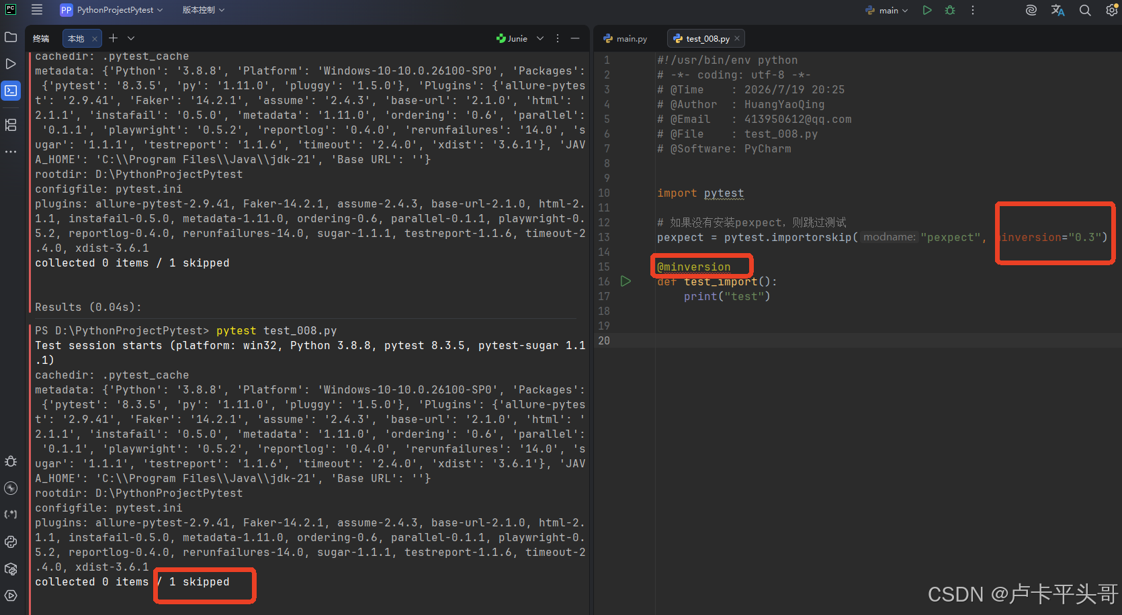Open the version control dropdown
Image resolution: width=1122 pixels, height=615 pixels.
[x=204, y=10]
